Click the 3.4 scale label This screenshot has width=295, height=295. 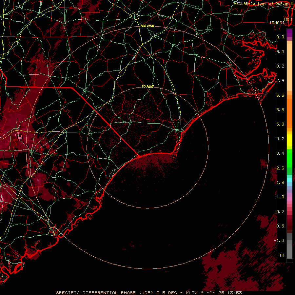pyautogui.click(x=280, y=153)
